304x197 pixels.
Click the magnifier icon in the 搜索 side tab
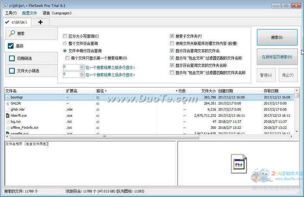click(x=12, y=33)
